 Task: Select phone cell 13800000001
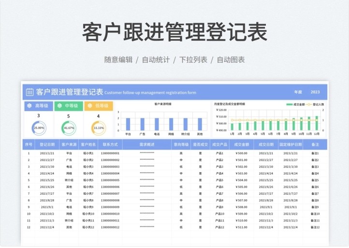tap(110, 153)
